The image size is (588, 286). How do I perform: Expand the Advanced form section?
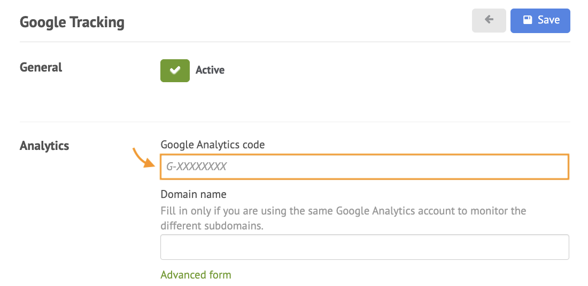(x=196, y=275)
